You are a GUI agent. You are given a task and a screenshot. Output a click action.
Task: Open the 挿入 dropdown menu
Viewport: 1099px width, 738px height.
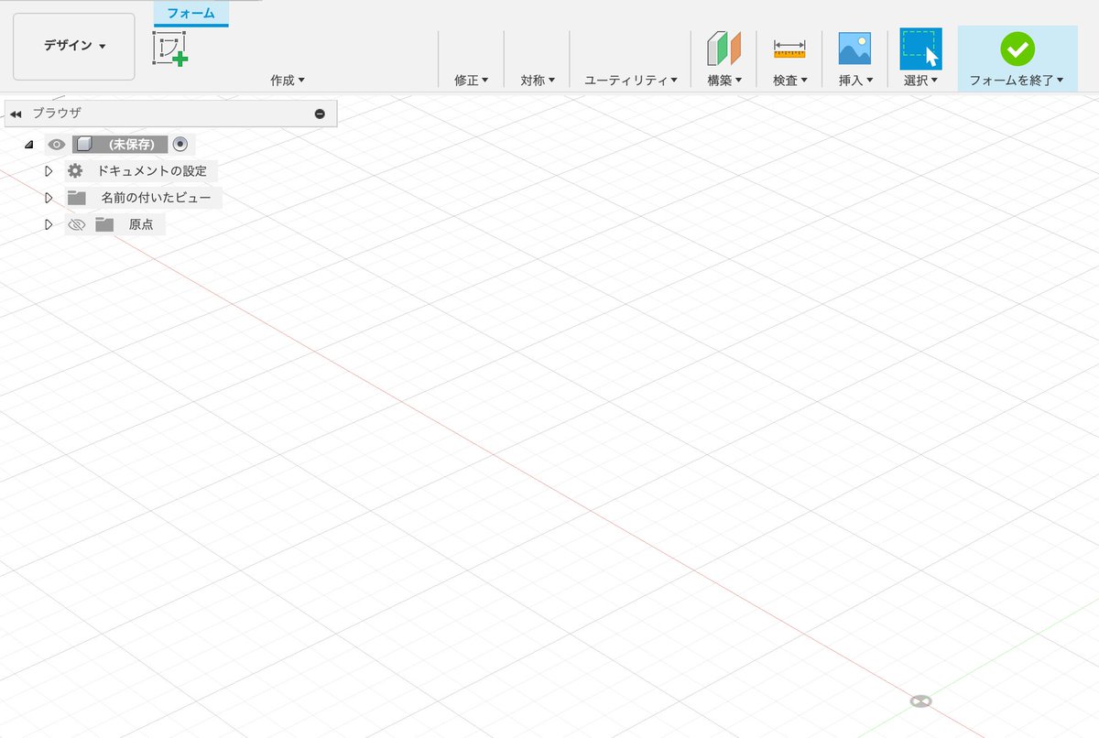tap(856, 81)
